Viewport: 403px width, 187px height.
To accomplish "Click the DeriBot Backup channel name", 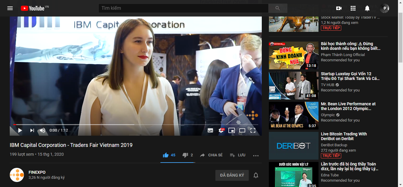I will 334,145.
